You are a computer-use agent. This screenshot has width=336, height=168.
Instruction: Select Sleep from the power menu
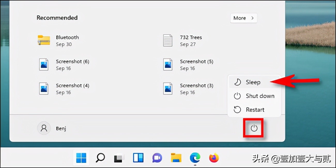click(x=253, y=82)
